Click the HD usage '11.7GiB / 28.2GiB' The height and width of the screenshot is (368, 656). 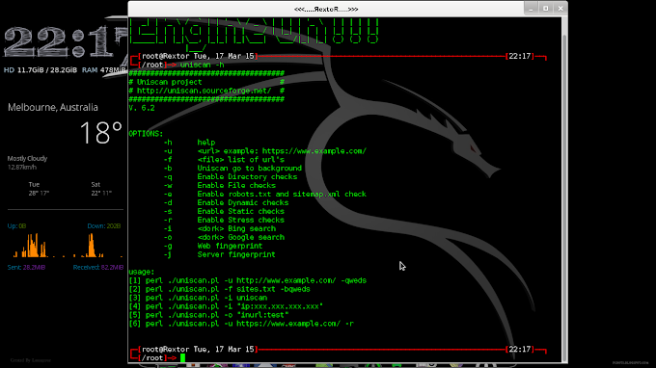pyautogui.click(x=47, y=70)
